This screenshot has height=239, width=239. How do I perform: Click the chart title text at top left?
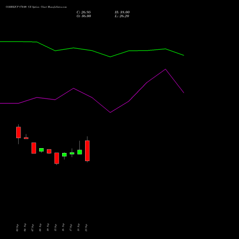tap(36, 7)
